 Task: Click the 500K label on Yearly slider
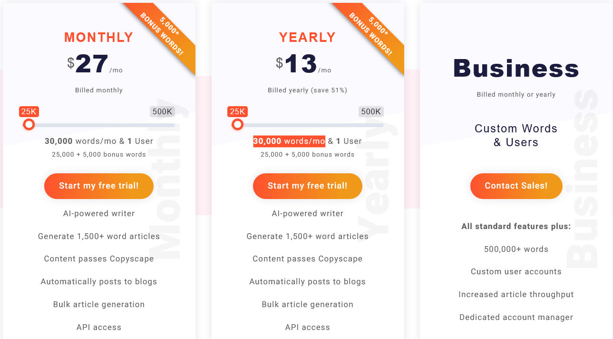[371, 112]
